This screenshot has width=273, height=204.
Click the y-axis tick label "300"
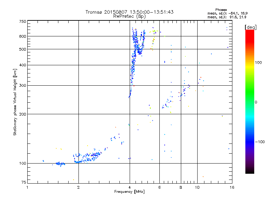tap(23, 86)
